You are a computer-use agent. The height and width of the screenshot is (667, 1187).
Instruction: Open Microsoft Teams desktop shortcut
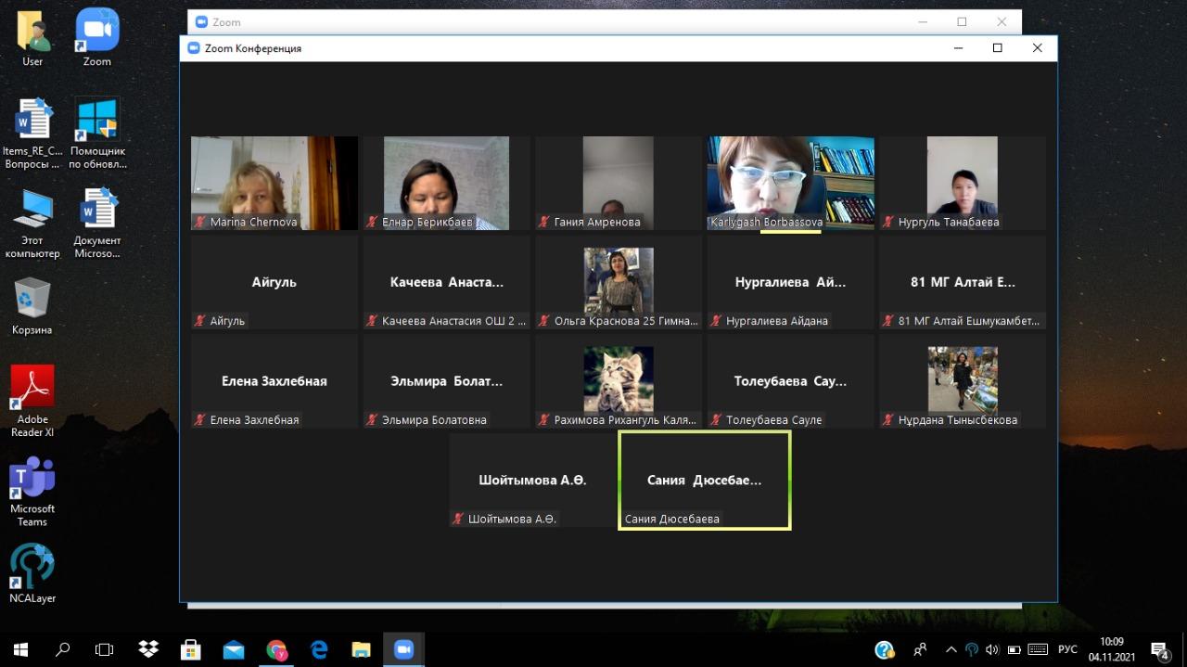[x=32, y=490]
